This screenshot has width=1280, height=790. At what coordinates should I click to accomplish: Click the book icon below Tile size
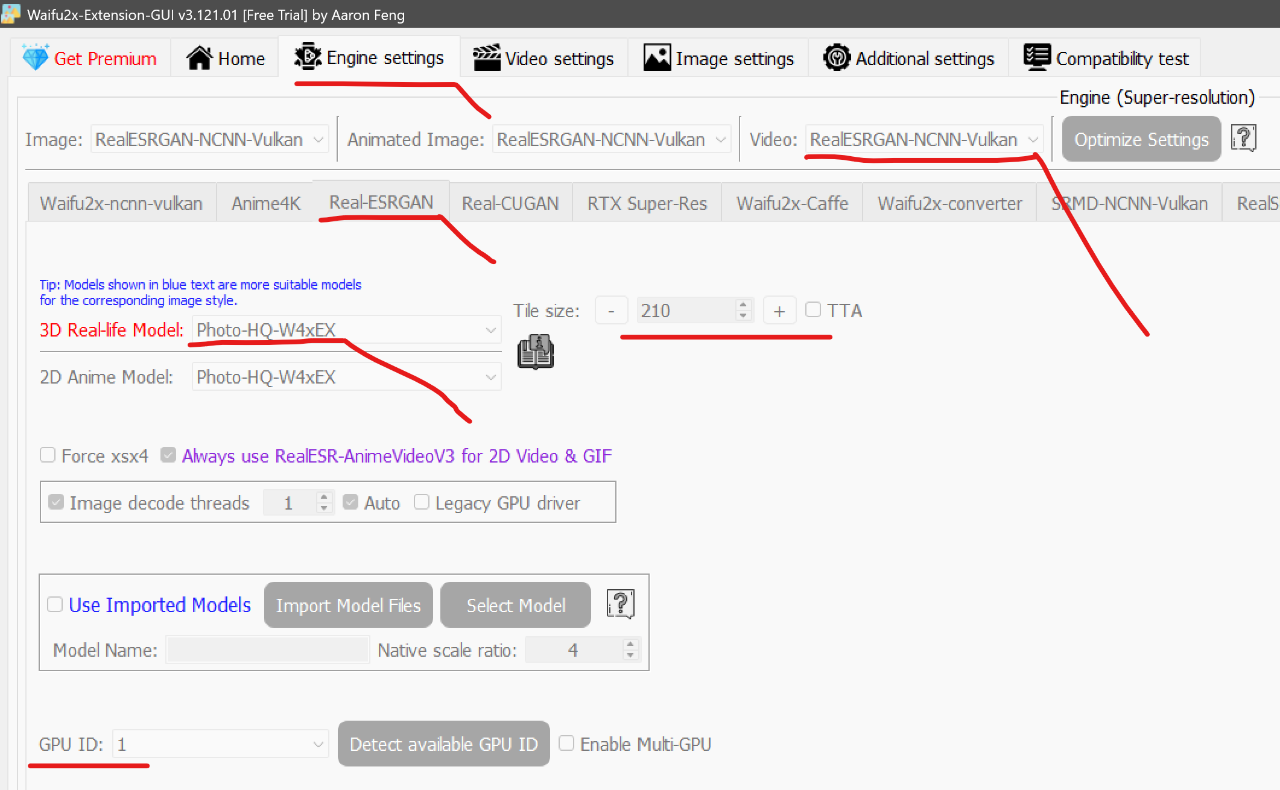pyautogui.click(x=535, y=352)
